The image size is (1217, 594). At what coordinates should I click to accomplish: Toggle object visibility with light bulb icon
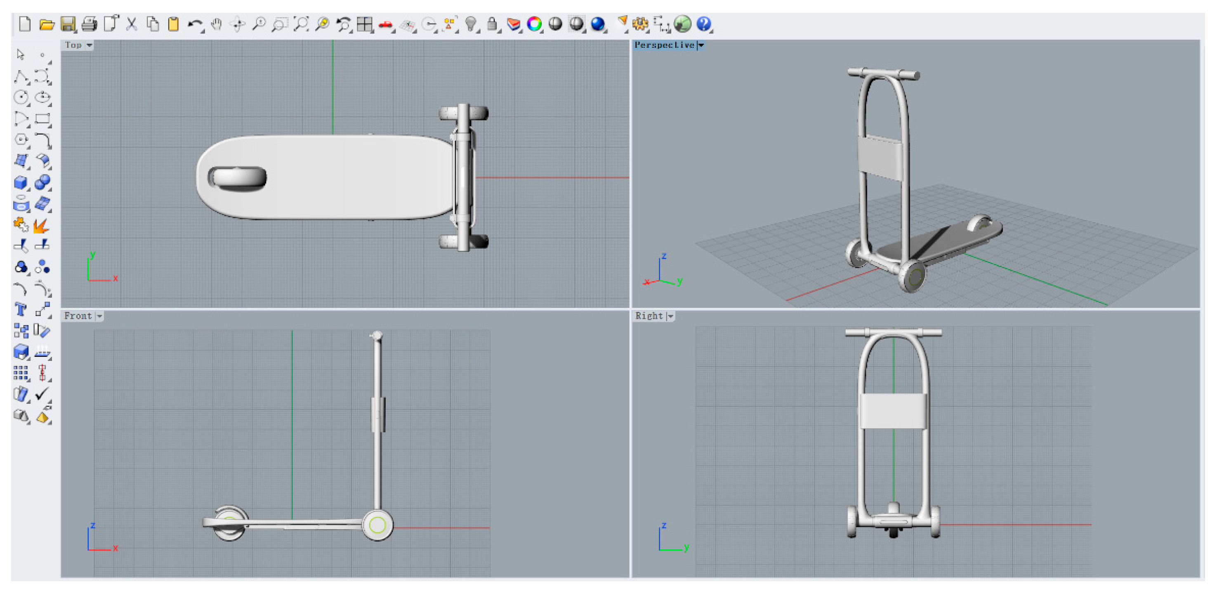tap(470, 24)
